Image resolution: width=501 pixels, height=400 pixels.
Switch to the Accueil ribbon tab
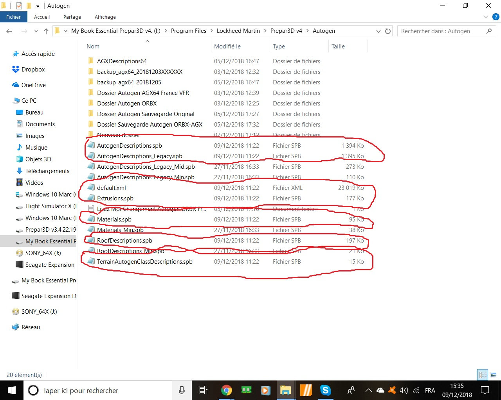point(42,17)
